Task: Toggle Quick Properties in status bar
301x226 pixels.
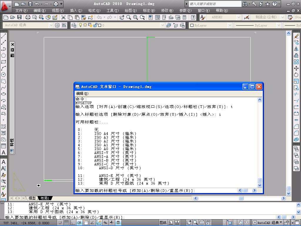Action: pyautogui.click(x=118, y=222)
